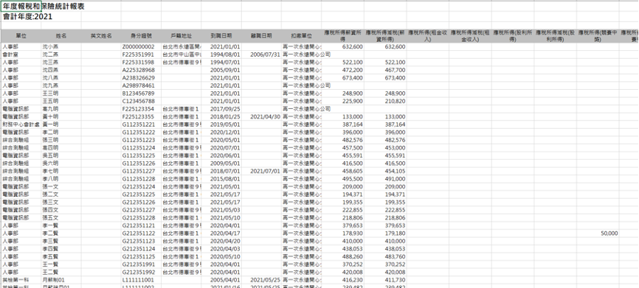Viewport: 639px width, 288px height.
Task: Select the 財務中心會計處 unit cell
Action: (21, 124)
